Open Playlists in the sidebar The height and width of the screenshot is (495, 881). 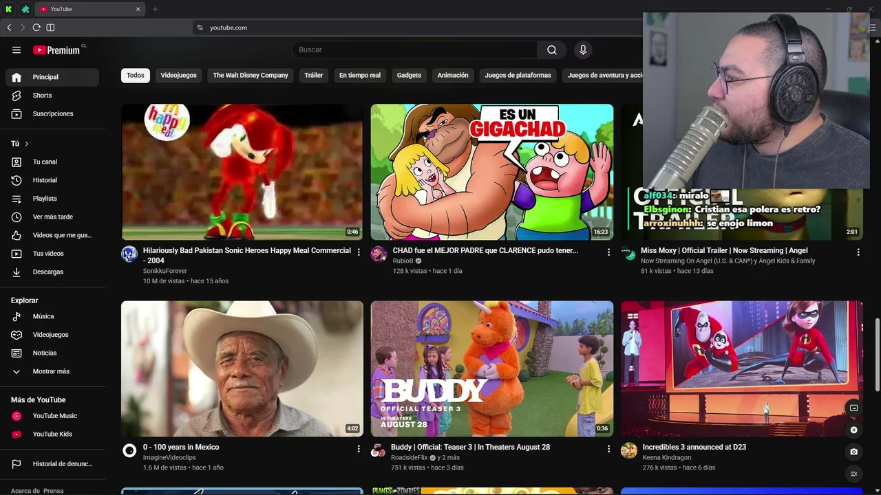[x=52, y=199]
